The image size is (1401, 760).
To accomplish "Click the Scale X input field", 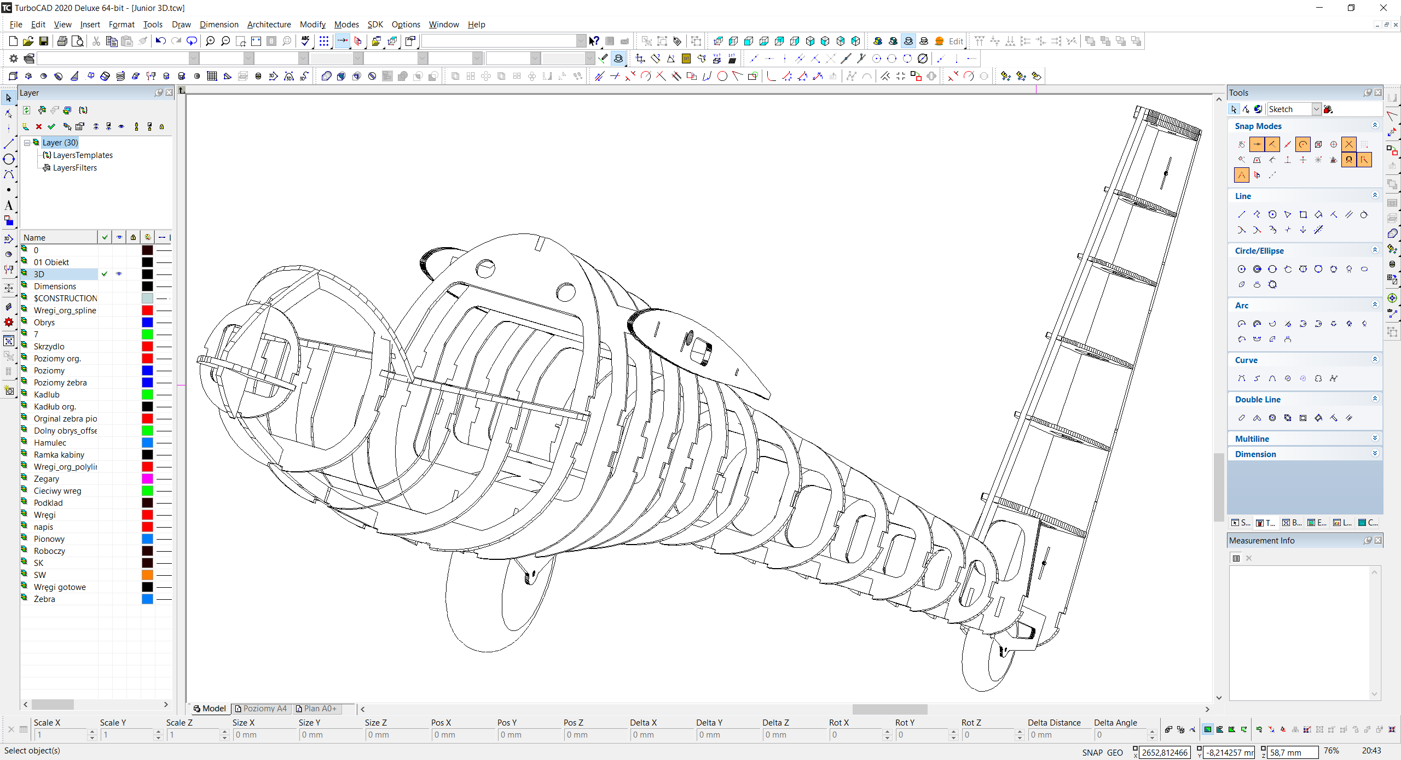I will pos(59,735).
